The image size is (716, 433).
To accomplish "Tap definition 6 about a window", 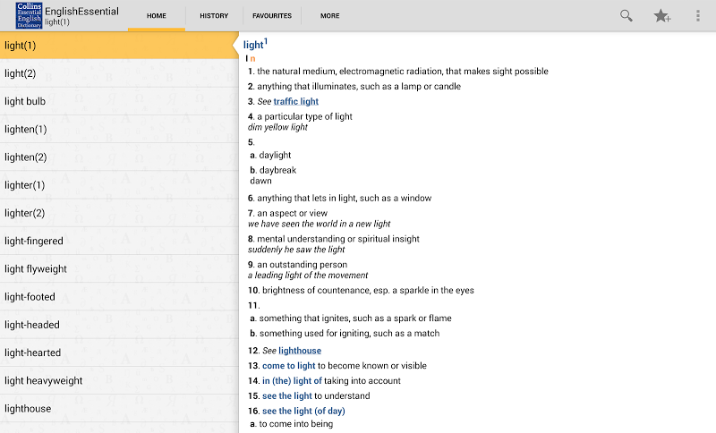I will 339,198.
